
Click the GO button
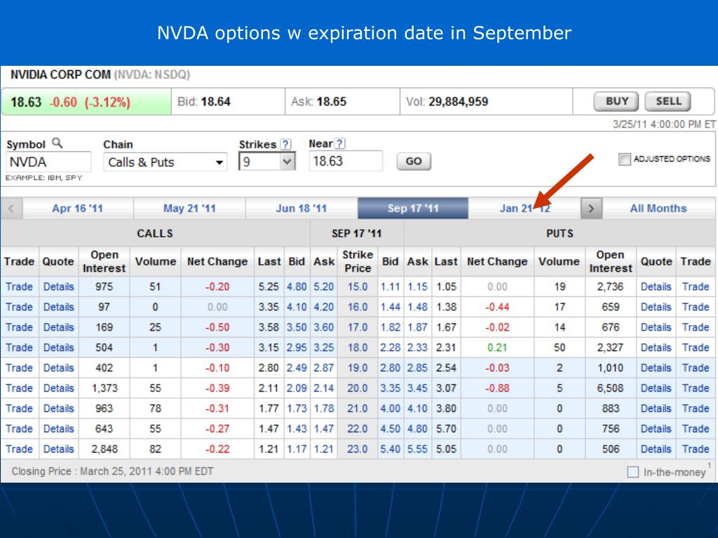pos(414,161)
